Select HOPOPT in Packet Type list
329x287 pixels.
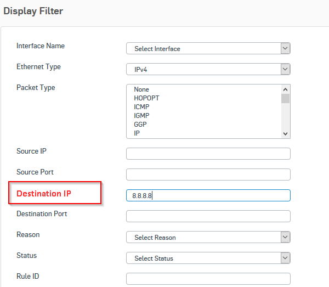[146, 98]
